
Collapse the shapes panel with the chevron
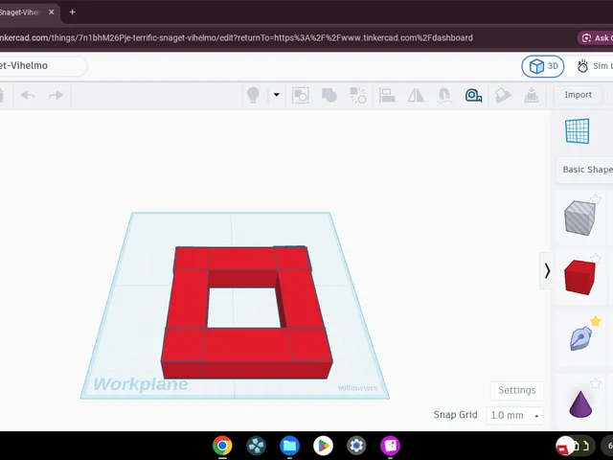(547, 270)
